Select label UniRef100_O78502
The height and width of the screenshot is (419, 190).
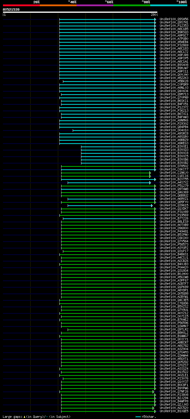pos(174,166)
